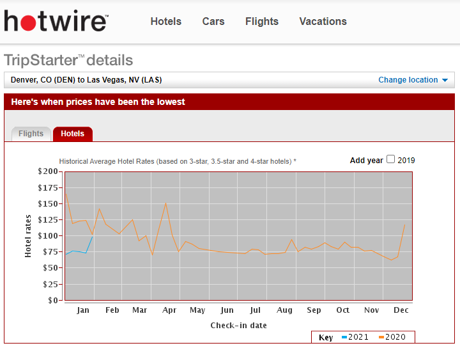460x348 pixels.
Task: Click the Hotel rates axis title
Action: click(x=28, y=236)
